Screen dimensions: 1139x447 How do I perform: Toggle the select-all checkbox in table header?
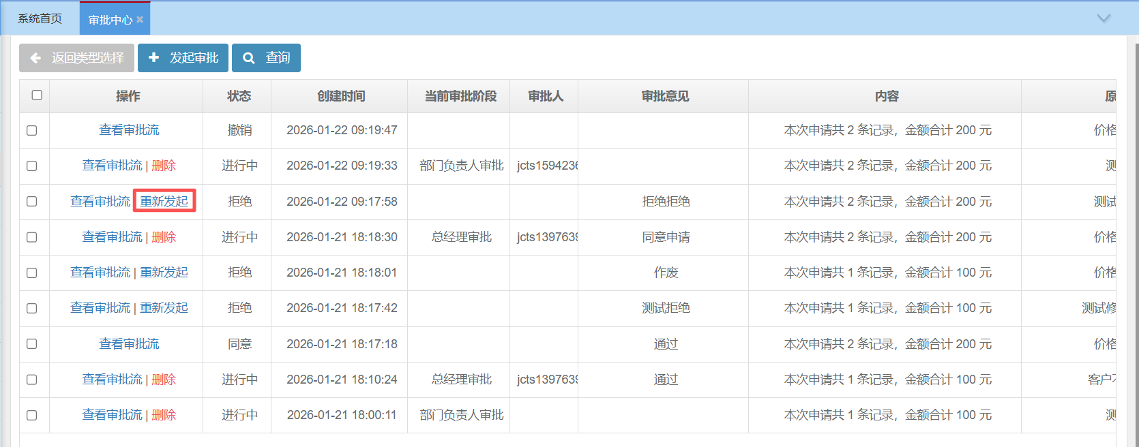(x=37, y=95)
